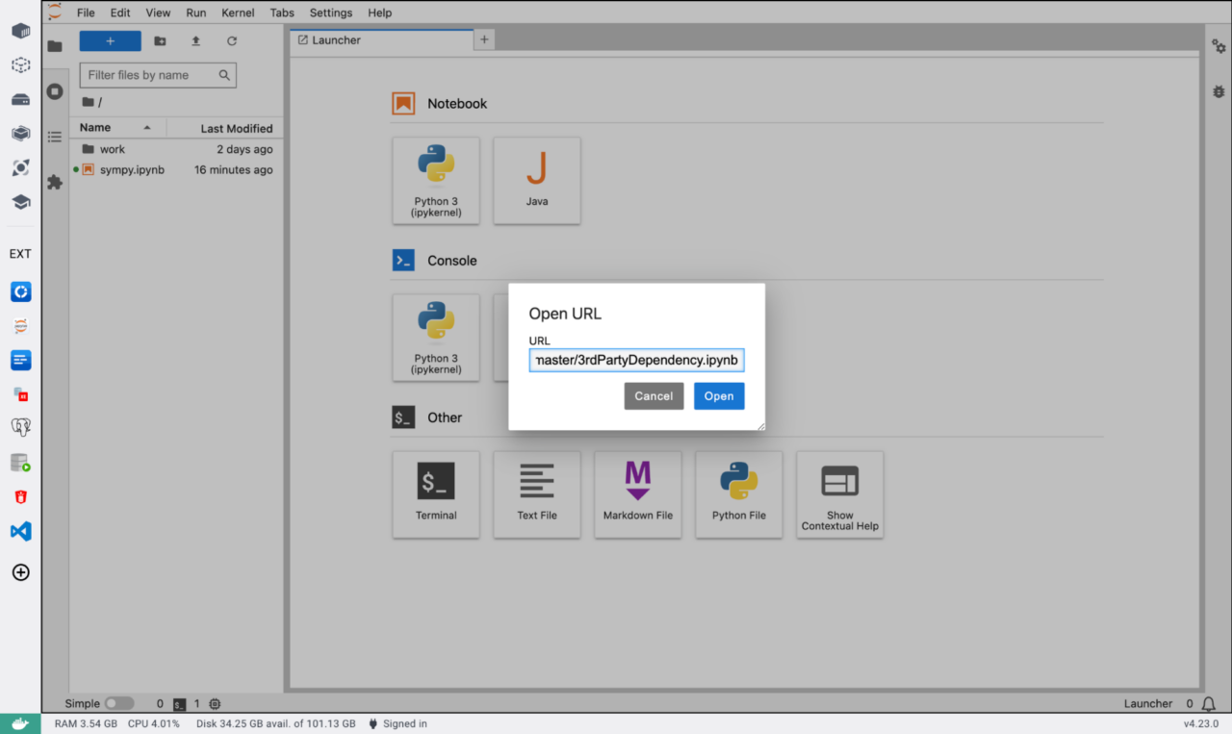Launch a Python 3 notebook
The height and width of the screenshot is (734, 1232).
(436, 180)
